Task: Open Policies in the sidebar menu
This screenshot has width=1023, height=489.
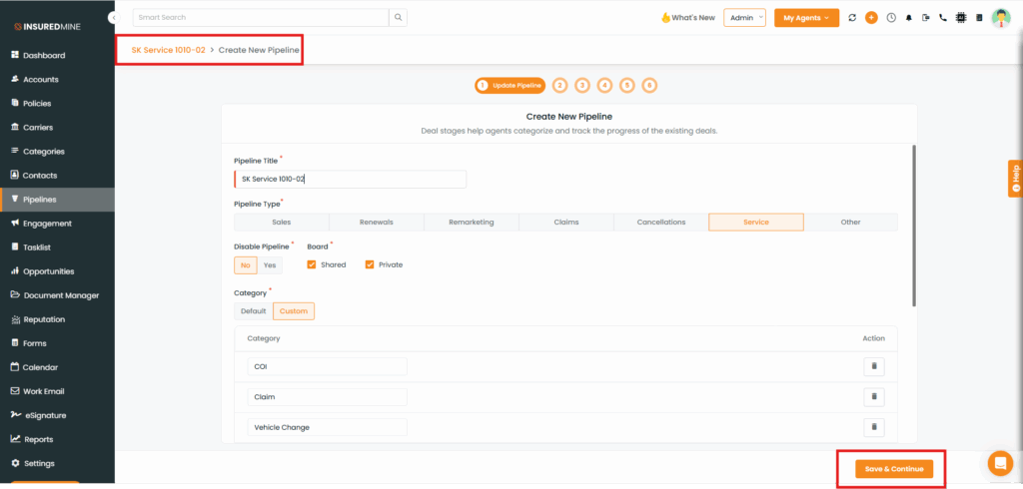Action: (37, 104)
